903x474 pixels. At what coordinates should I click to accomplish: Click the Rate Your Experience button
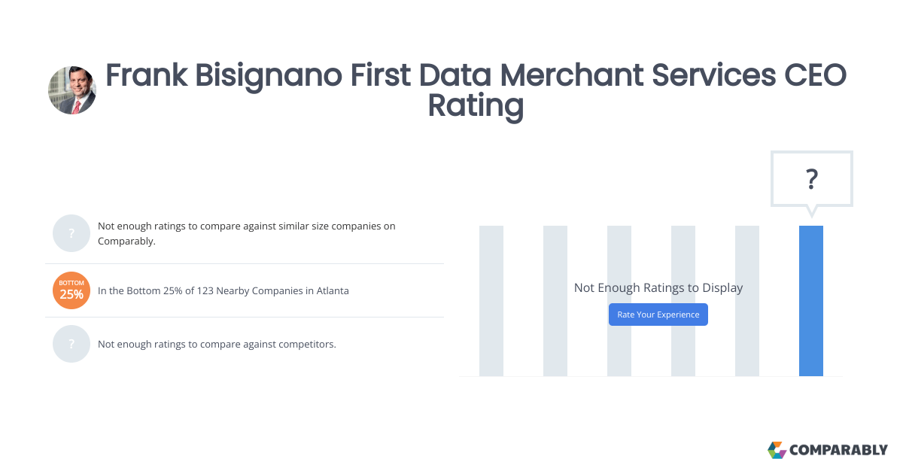point(658,314)
